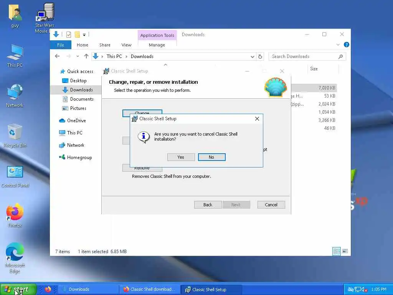This screenshot has height=295, width=393.
Task: Close the cancel confirmation dialog
Action: (257, 119)
